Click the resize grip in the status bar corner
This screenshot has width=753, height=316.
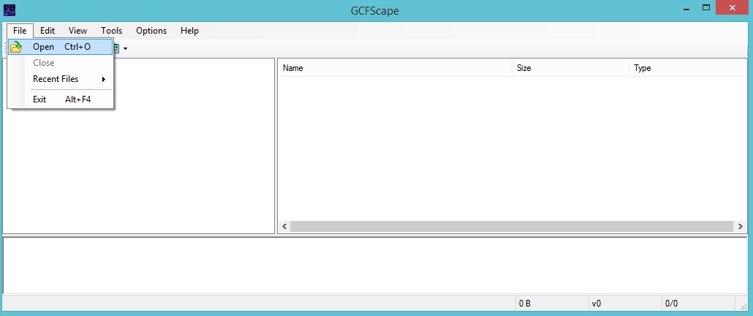tap(745, 305)
